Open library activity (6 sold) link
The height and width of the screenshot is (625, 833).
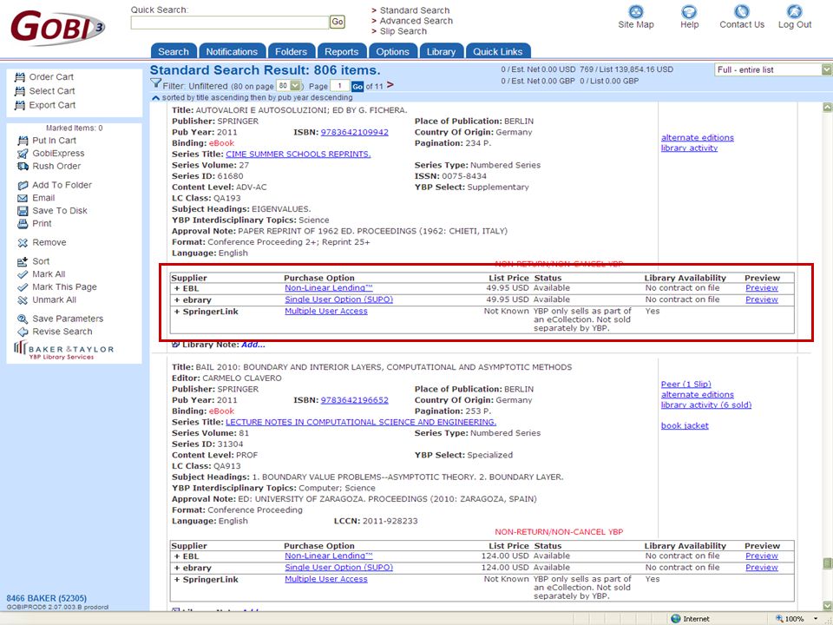click(x=706, y=405)
